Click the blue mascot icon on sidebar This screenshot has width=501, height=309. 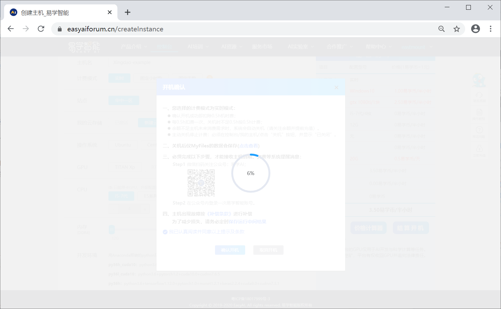(479, 81)
